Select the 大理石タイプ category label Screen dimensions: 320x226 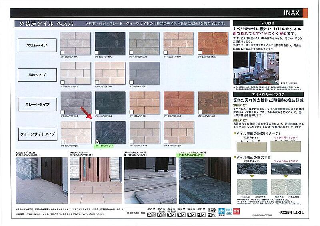[37, 45]
